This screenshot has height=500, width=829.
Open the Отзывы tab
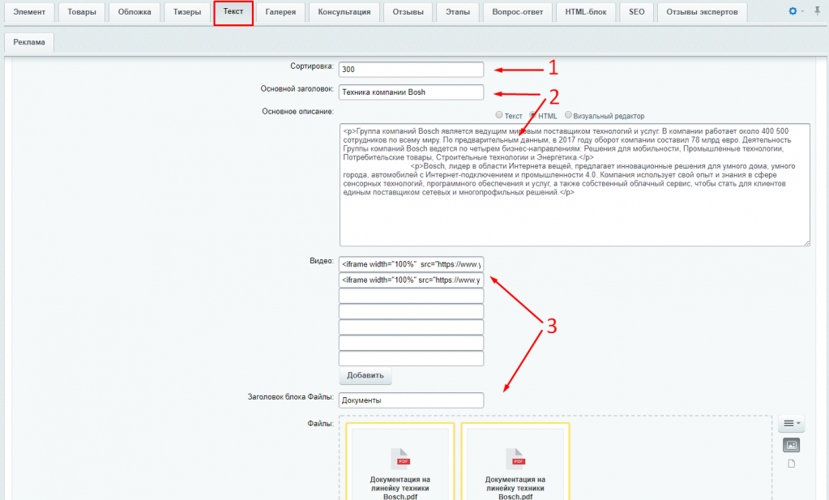coord(408,11)
